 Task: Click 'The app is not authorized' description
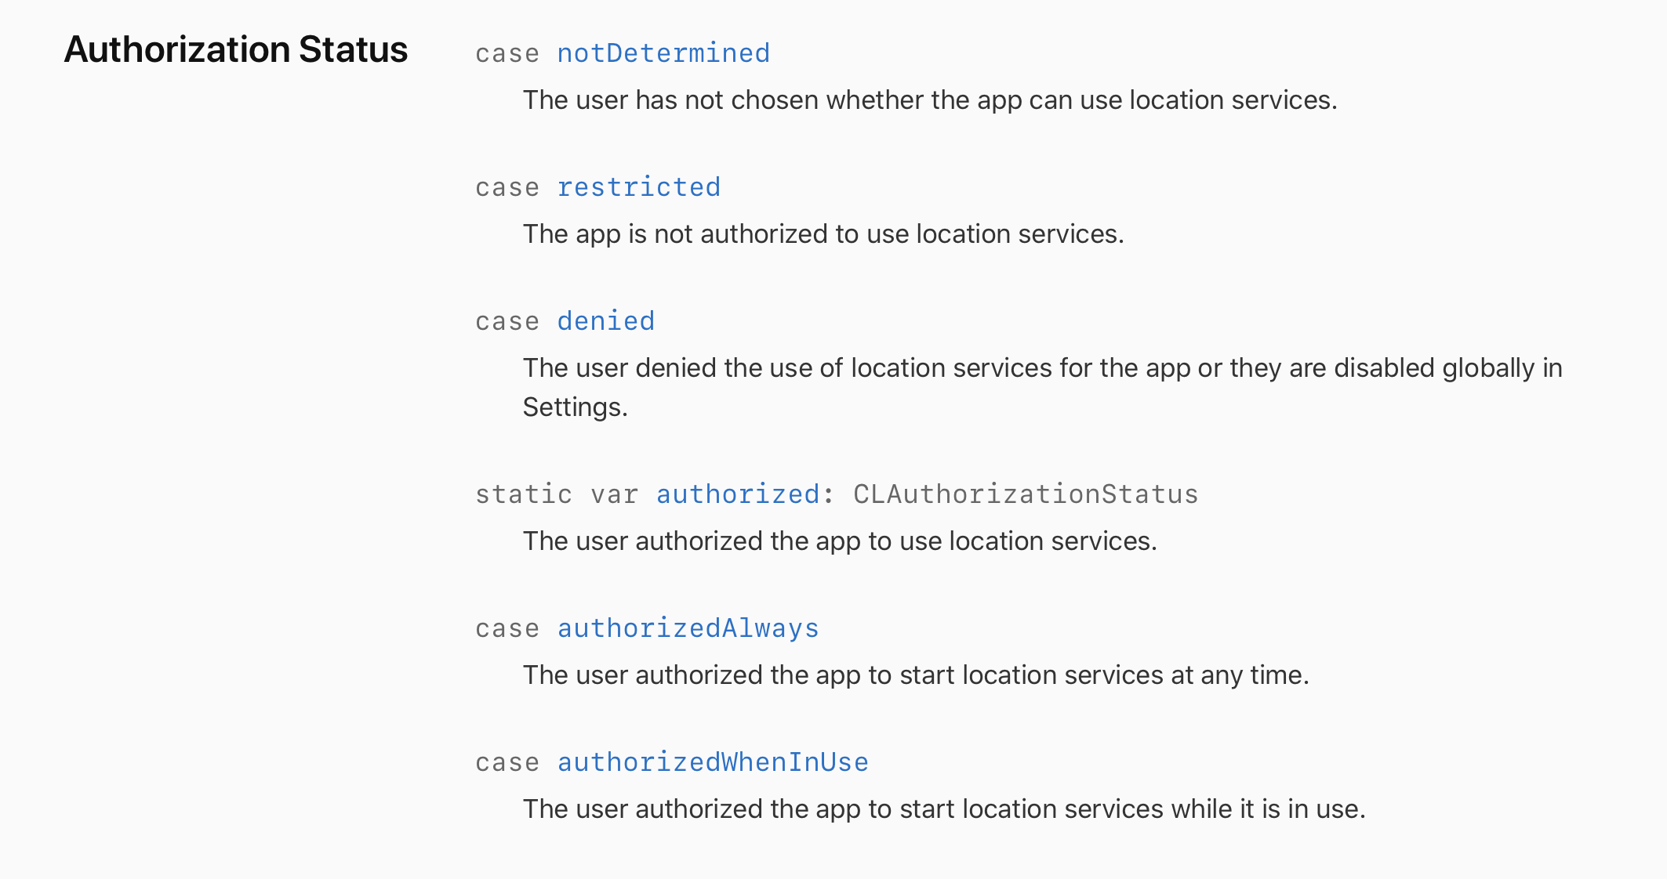(823, 234)
